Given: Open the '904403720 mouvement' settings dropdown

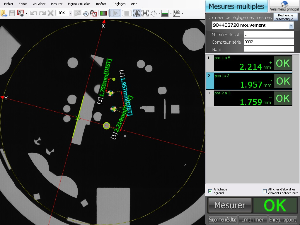Looking at the screenshot, I should click(x=291, y=25).
